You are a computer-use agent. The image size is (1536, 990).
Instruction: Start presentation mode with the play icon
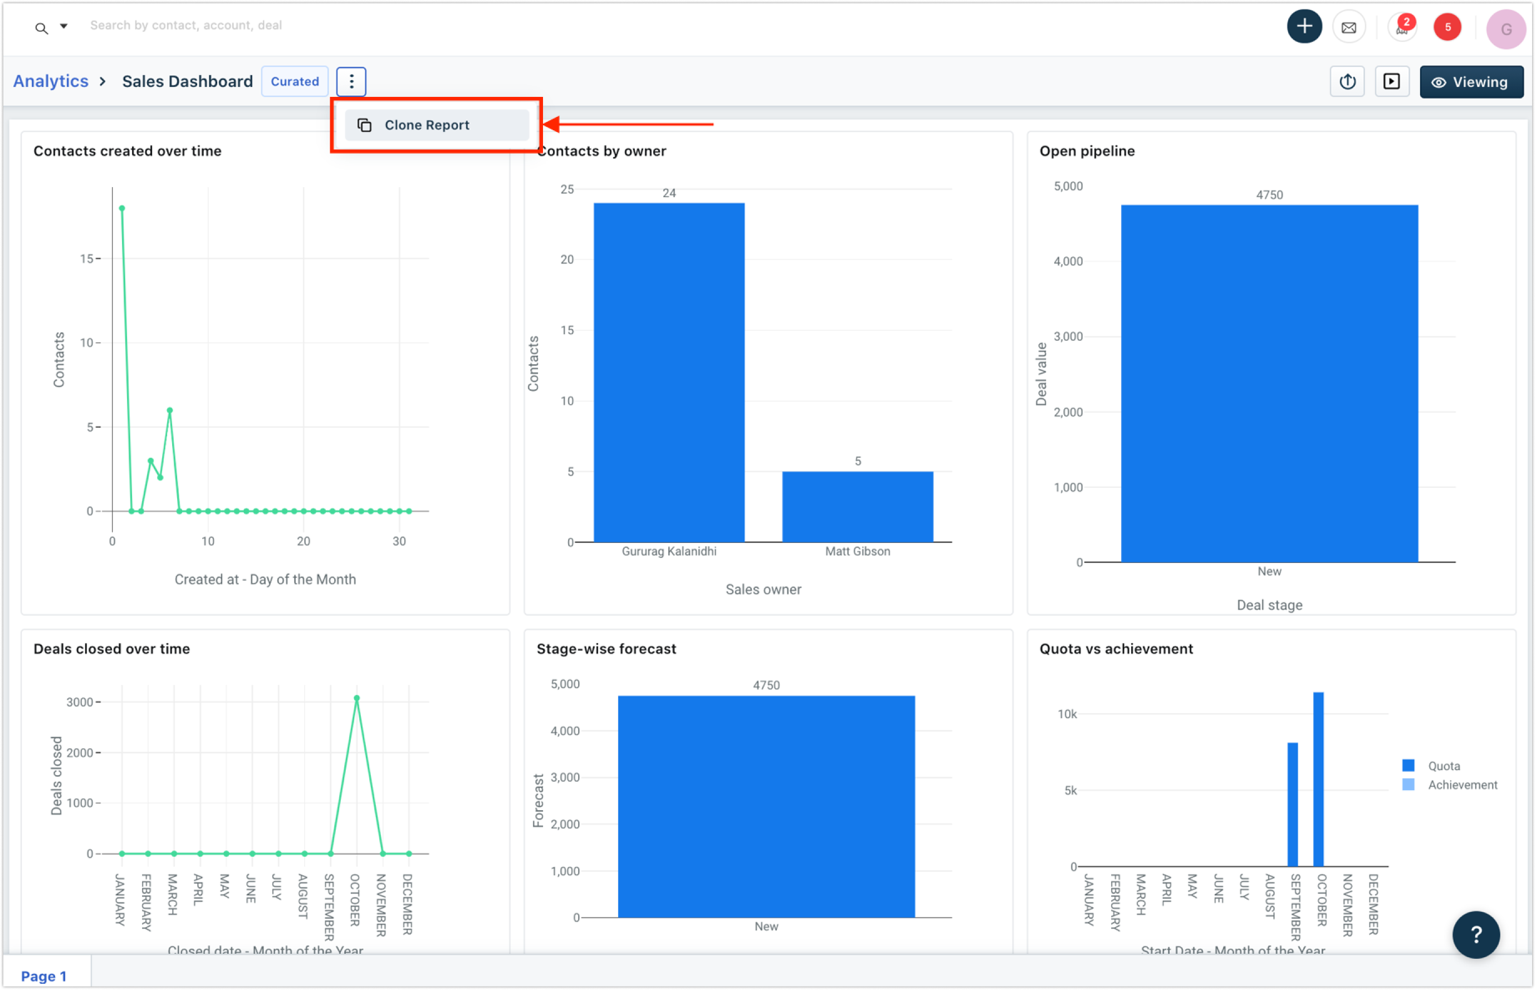point(1392,81)
